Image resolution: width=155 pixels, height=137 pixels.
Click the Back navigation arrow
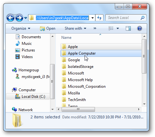pyautogui.click(x=10, y=18)
